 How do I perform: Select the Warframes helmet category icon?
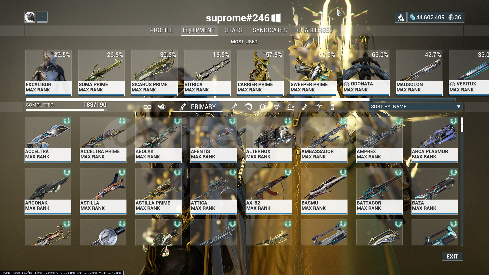click(161, 107)
